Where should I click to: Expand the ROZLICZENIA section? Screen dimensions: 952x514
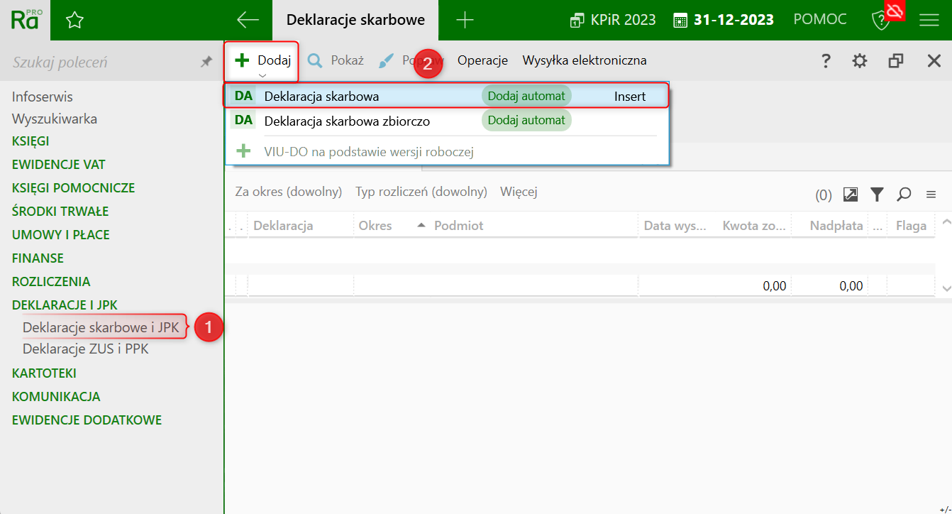pyautogui.click(x=51, y=282)
